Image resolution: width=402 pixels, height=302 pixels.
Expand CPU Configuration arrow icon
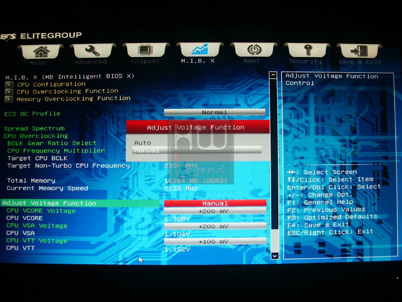9,85
